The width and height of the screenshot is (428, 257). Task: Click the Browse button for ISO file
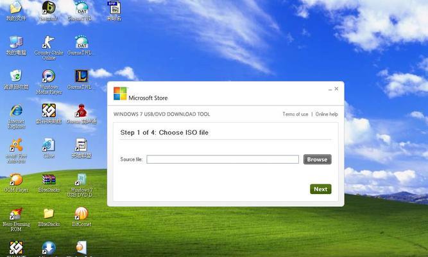pyautogui.click(x=317, y=159)
